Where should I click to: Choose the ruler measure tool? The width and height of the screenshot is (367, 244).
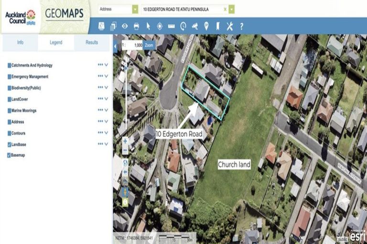coord(172,26)
